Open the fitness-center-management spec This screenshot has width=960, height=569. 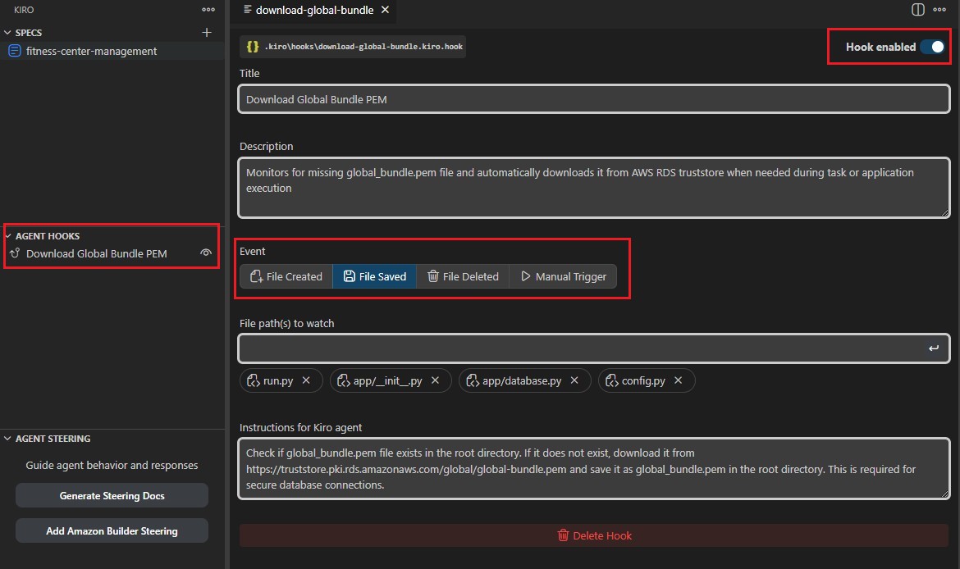coord(91,51)
